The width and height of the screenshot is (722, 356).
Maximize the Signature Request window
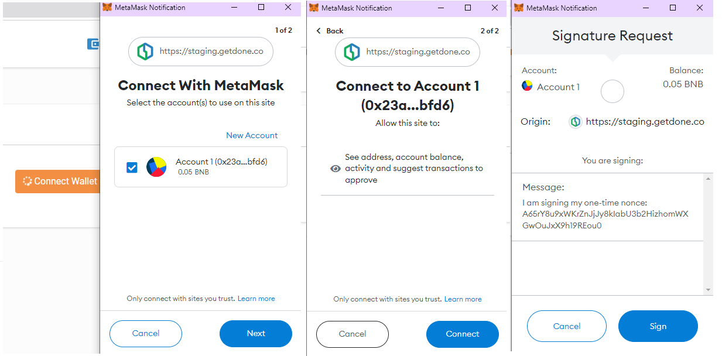673,8
